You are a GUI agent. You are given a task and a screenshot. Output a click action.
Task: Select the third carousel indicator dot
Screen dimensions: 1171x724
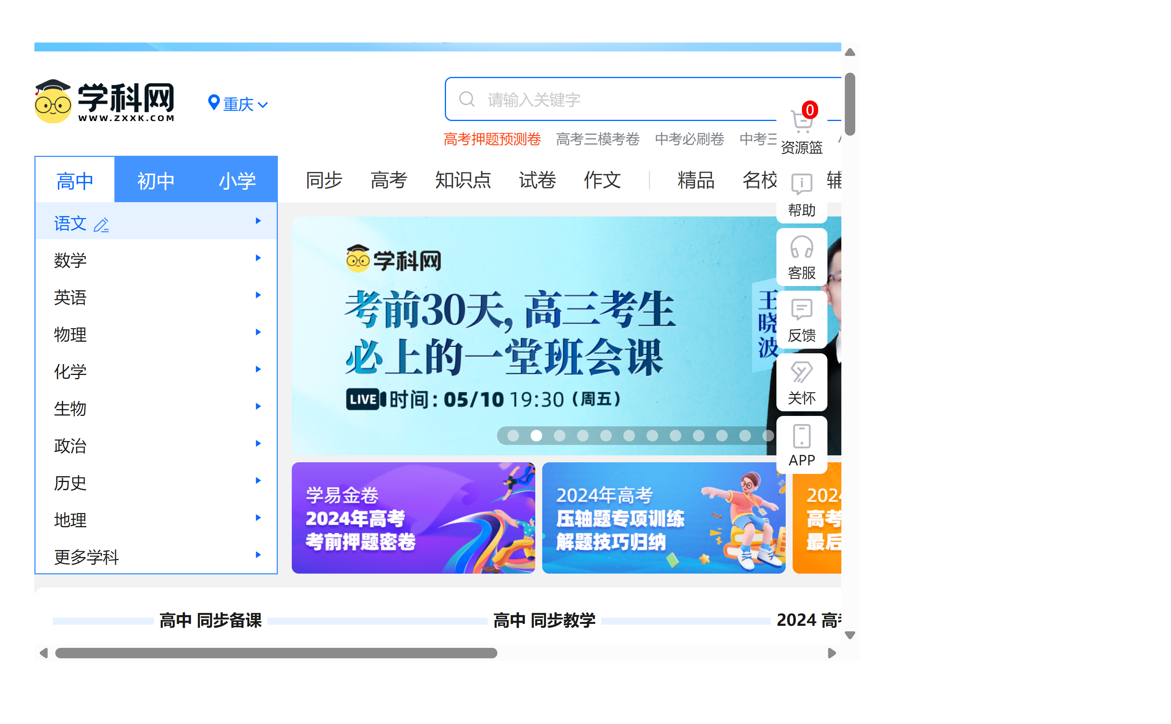[560, 435]
